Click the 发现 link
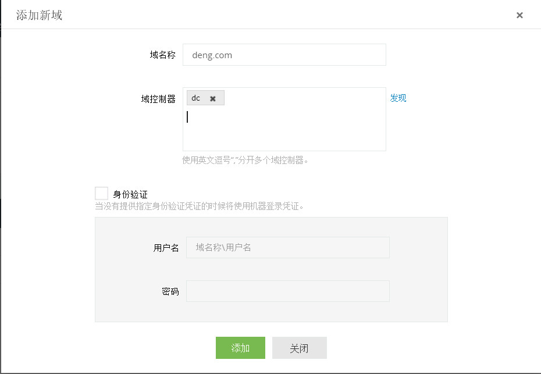This screenshot has width=541, height=374. pyautogui.click(x=398, y=98)
